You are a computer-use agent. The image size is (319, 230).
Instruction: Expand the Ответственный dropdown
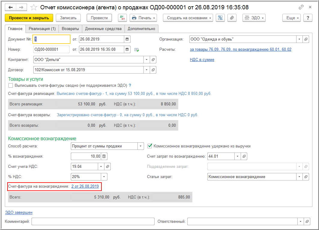pyautogui.click(x=300, y=222)
